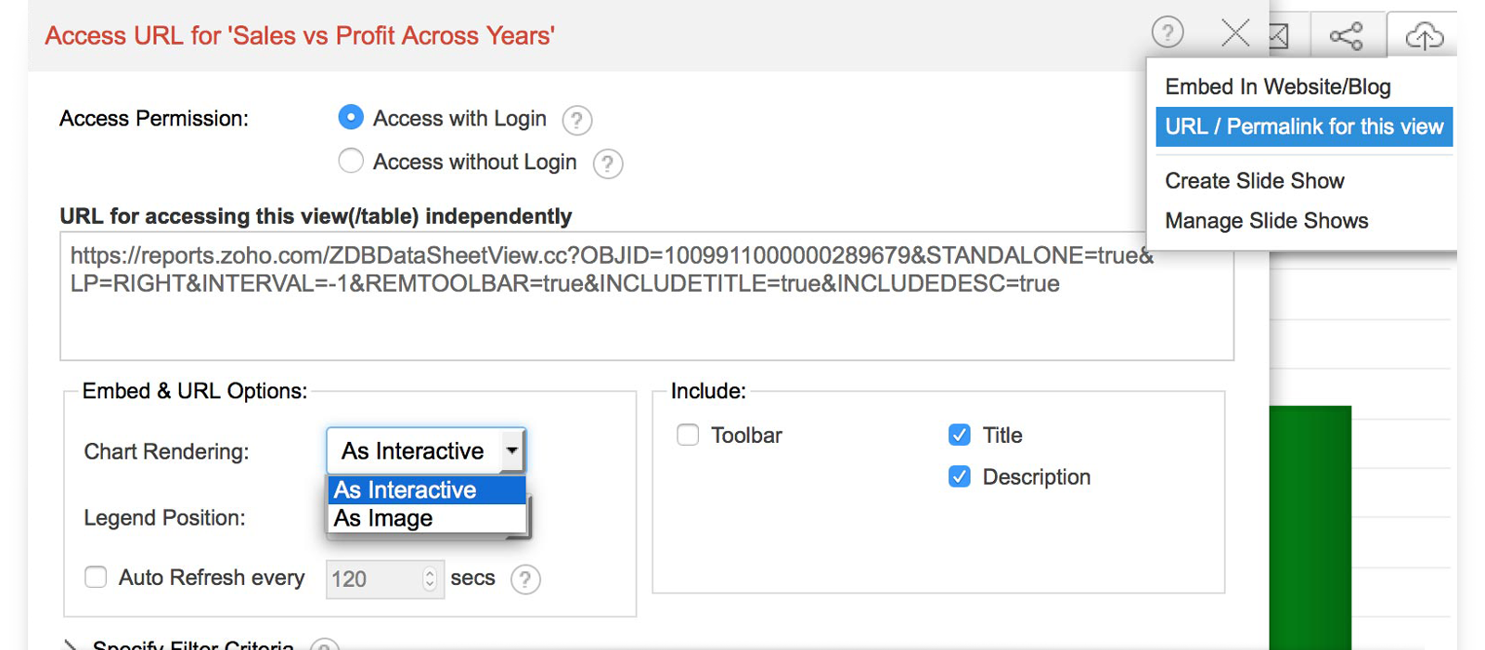The height and width of the screenshot is (650, 1485).
Task: Uncheck the Title checkbox
Action: (x=960, y=435)
